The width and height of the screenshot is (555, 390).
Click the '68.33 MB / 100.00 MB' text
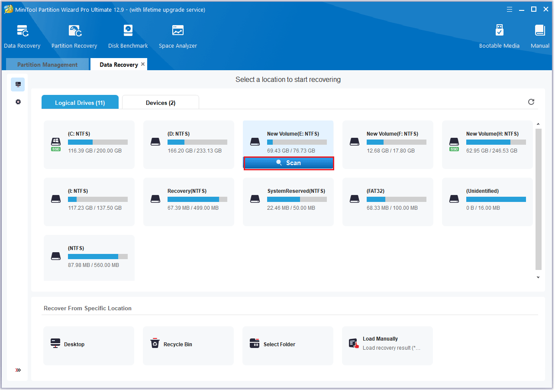392,208
